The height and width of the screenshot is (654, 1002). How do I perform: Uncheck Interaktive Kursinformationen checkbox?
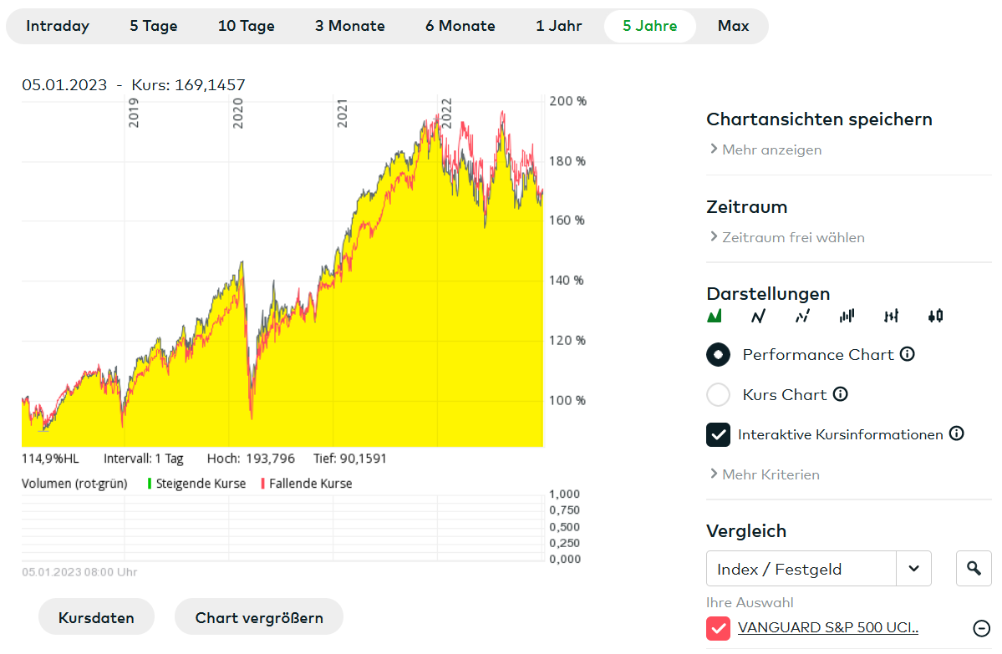pos(719,434)
